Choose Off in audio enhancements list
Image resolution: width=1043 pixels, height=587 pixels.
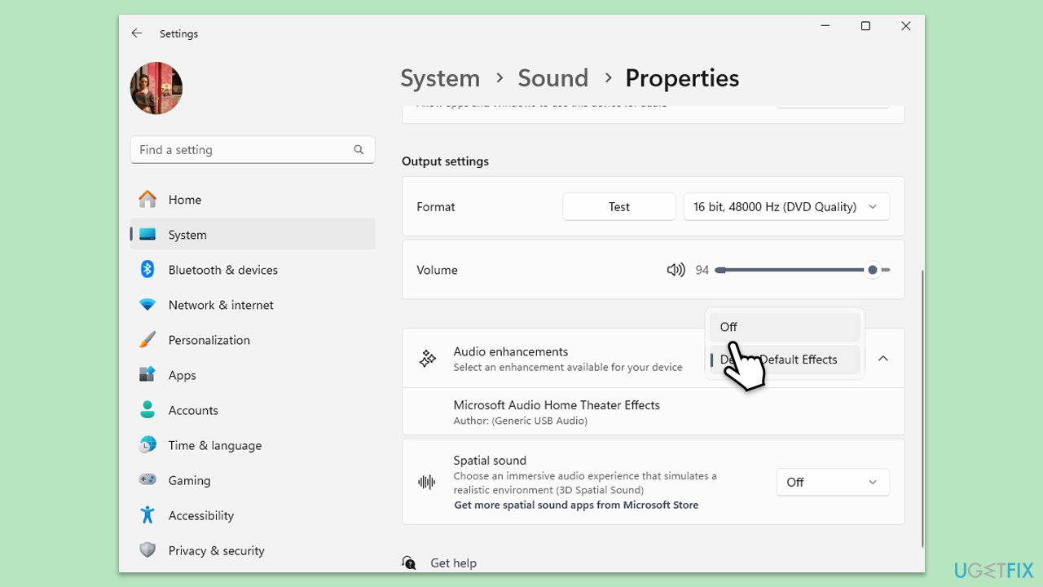coord(785,327)
